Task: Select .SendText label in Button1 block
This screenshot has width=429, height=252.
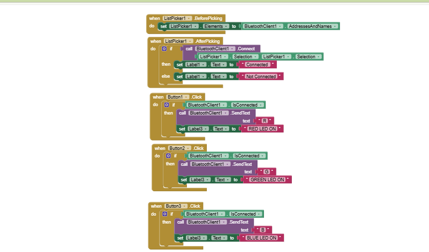Action: coord(240,113)
